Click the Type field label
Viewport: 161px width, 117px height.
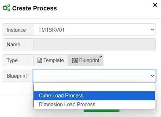point(12,60)
